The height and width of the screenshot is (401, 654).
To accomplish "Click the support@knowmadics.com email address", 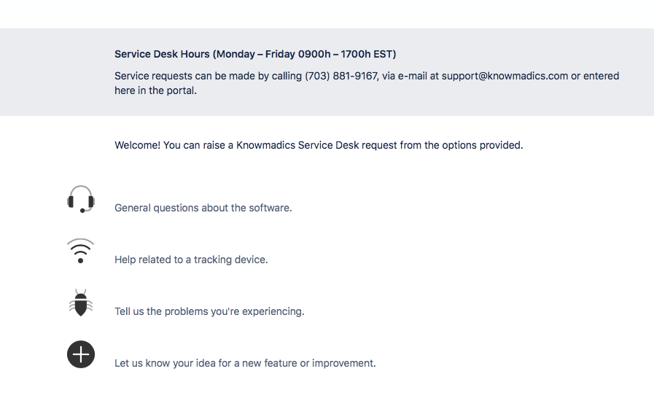I will click(x=505, y=76).
